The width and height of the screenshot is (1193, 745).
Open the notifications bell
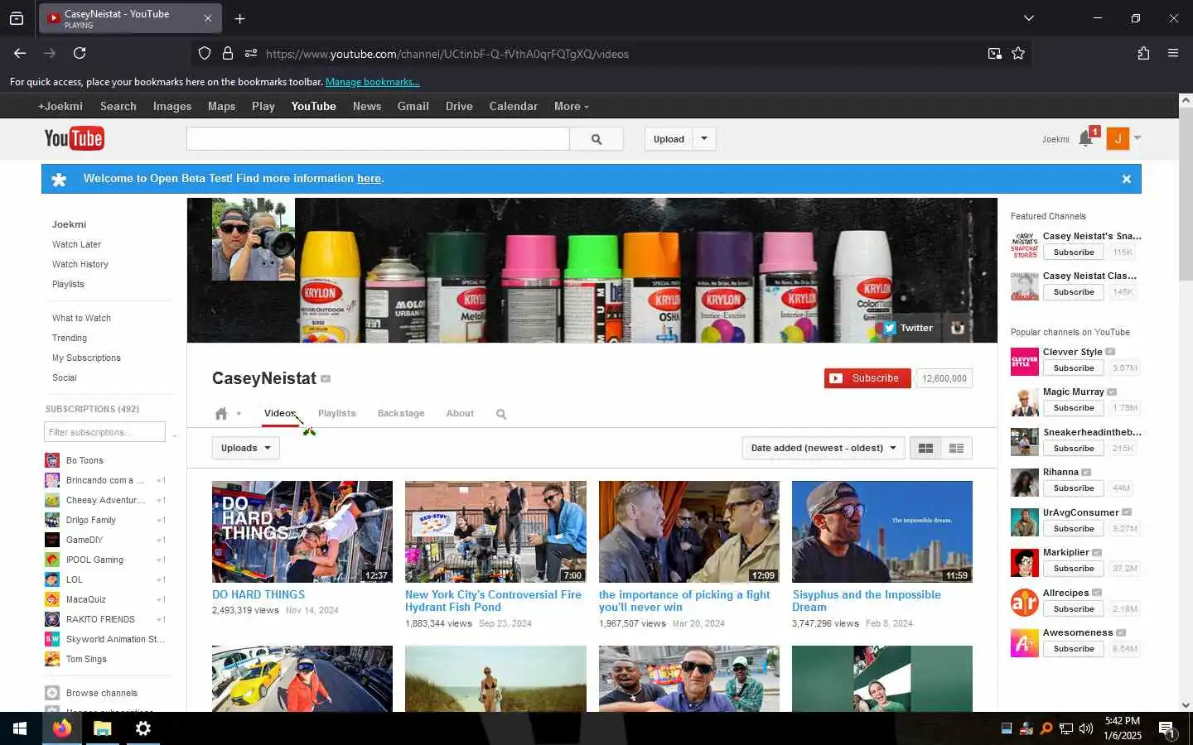click(x=1086, y=139)
